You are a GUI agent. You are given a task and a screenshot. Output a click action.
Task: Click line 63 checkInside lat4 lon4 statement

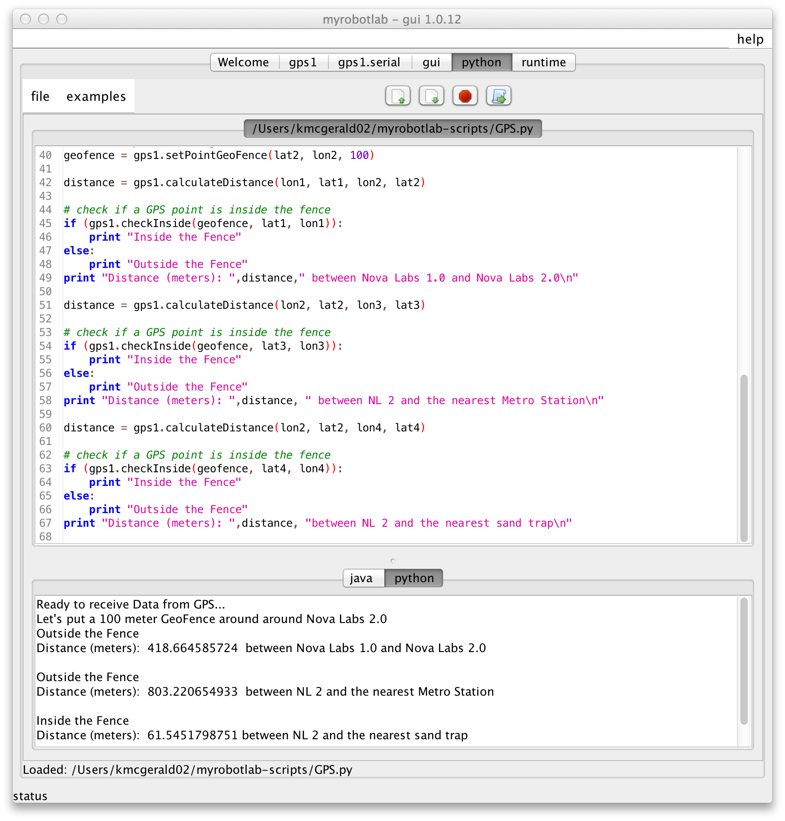pyautogui.click(x=203, y=469)
